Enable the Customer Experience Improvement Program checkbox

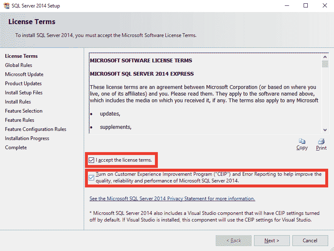tap(91, 177)
